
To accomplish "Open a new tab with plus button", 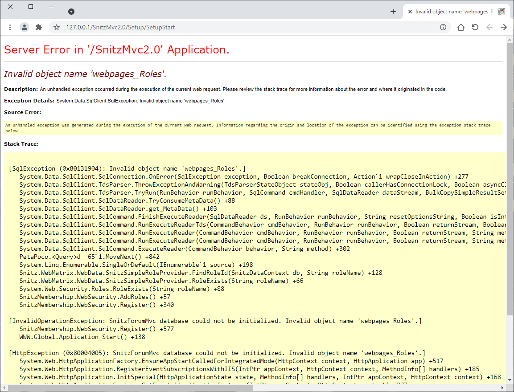I will (x=393, y=12).
